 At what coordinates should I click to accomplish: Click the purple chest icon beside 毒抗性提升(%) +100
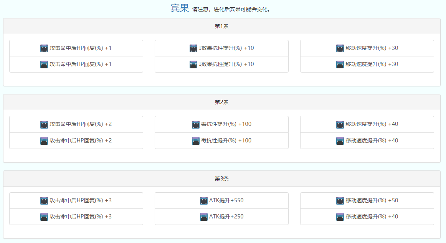point(196,141)
